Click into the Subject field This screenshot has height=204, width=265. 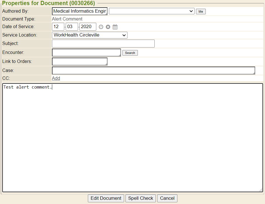(x=103, y=44)
